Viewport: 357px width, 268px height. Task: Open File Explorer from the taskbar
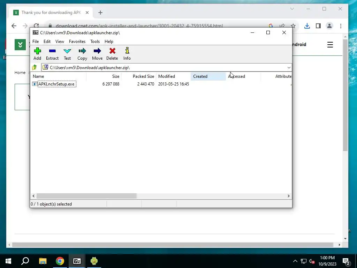coord(43,261)
